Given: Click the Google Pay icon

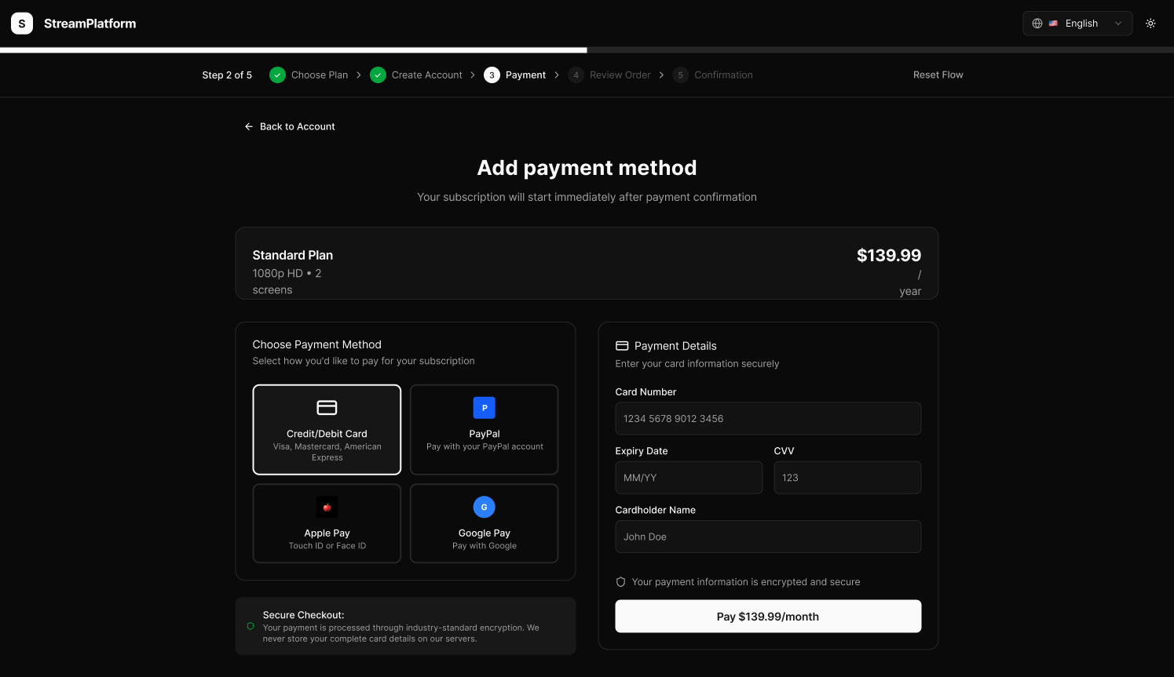Looking at the screenshot, I should (x=484, y=507).
